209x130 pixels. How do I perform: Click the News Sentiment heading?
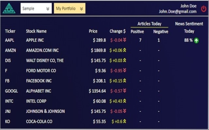coord(189,24)
